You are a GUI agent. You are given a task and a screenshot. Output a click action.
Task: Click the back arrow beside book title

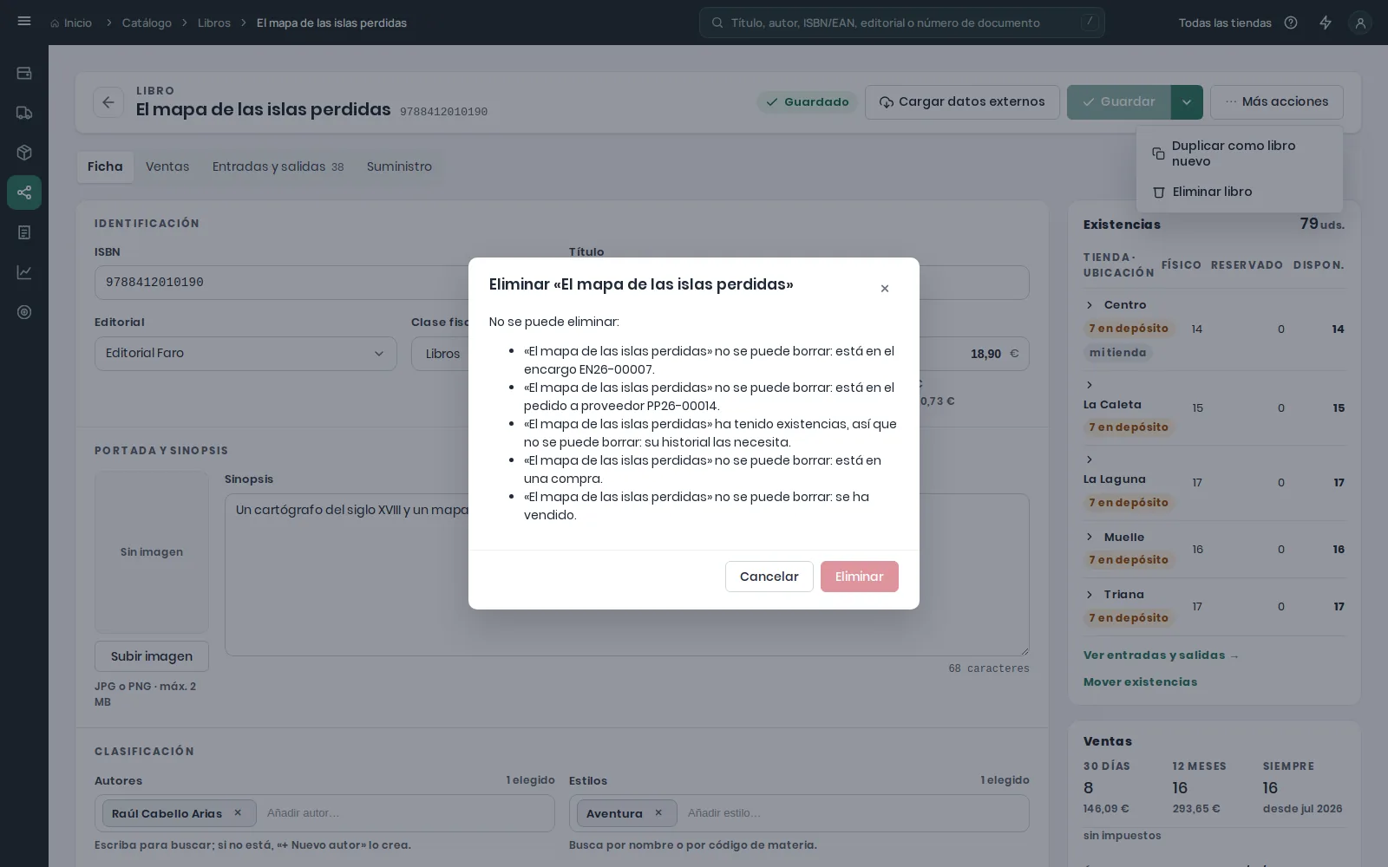(108, 102)
